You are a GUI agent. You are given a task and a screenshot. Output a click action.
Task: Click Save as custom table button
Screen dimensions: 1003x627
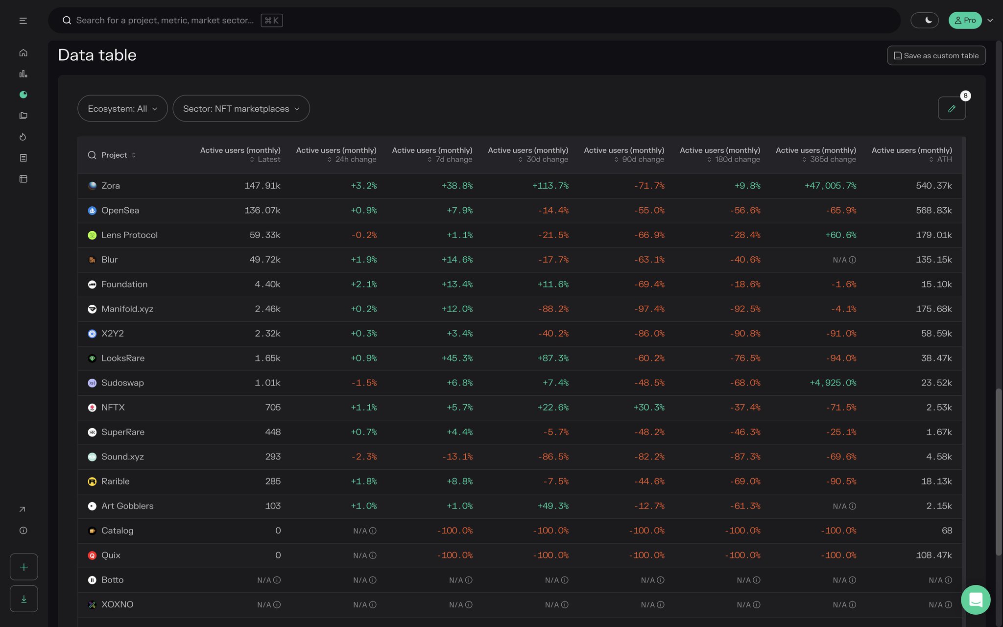(x=936, y=55)
